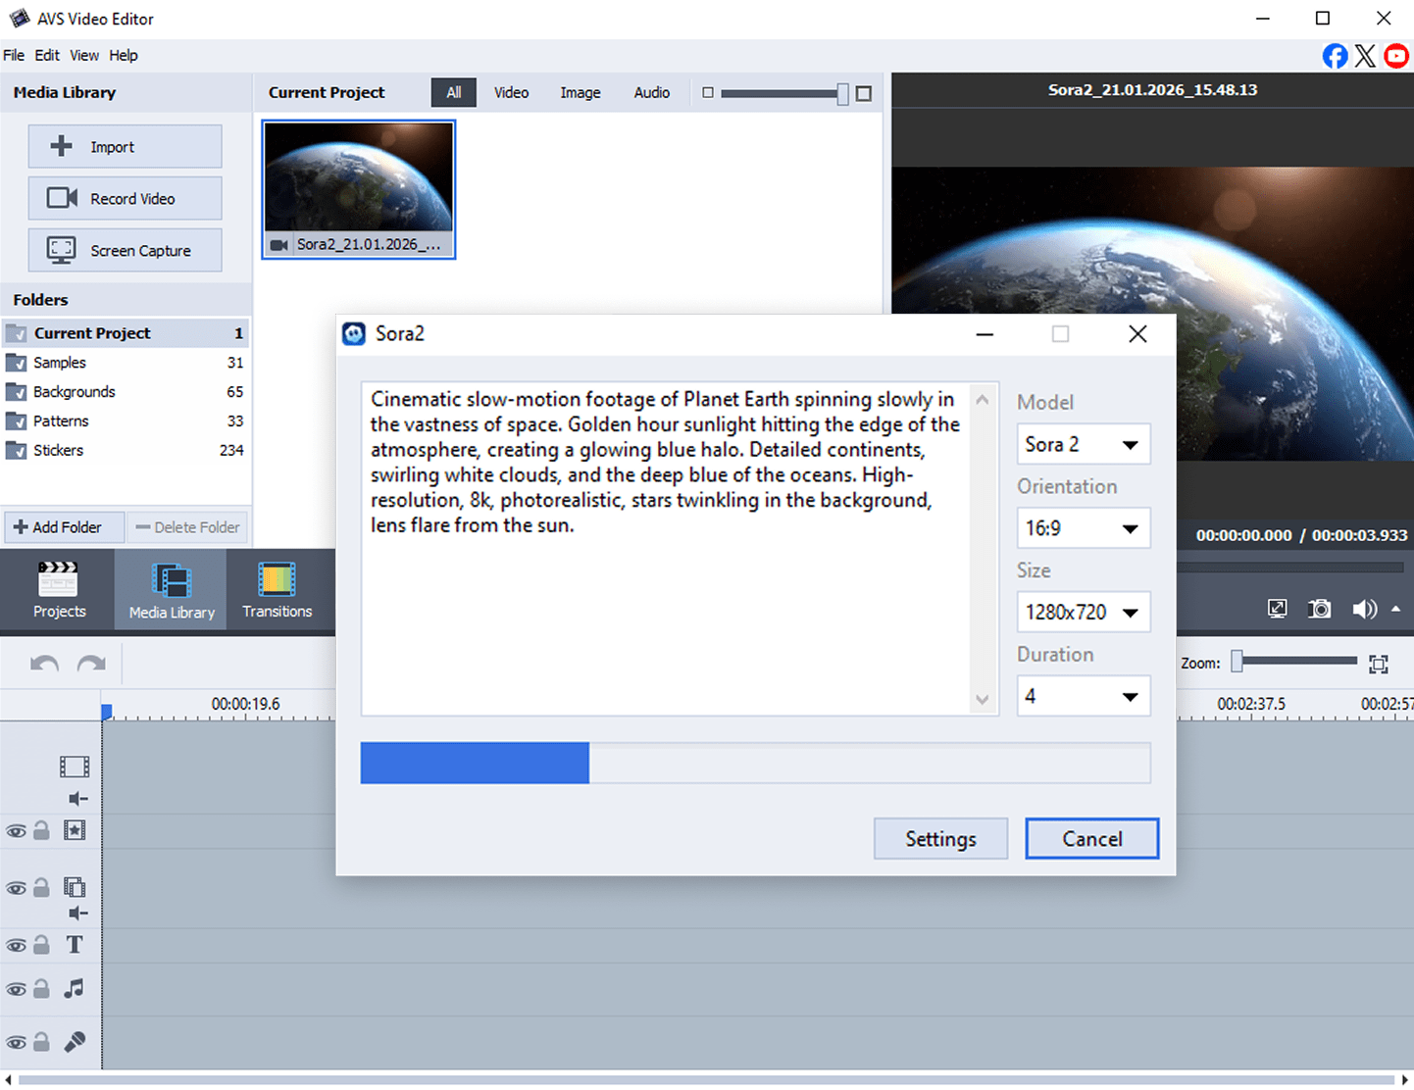This screenshot has height=1090, width=1414.
Task: Lock the text track
Action: 41,945
